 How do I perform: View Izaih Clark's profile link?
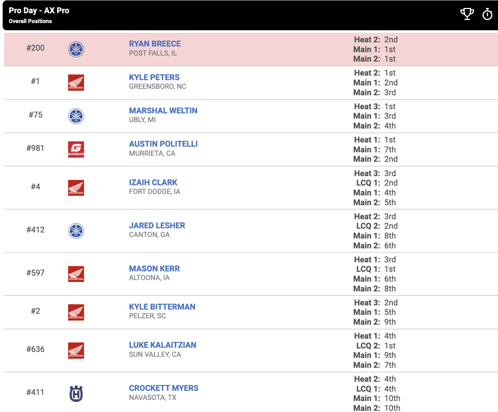153,183
